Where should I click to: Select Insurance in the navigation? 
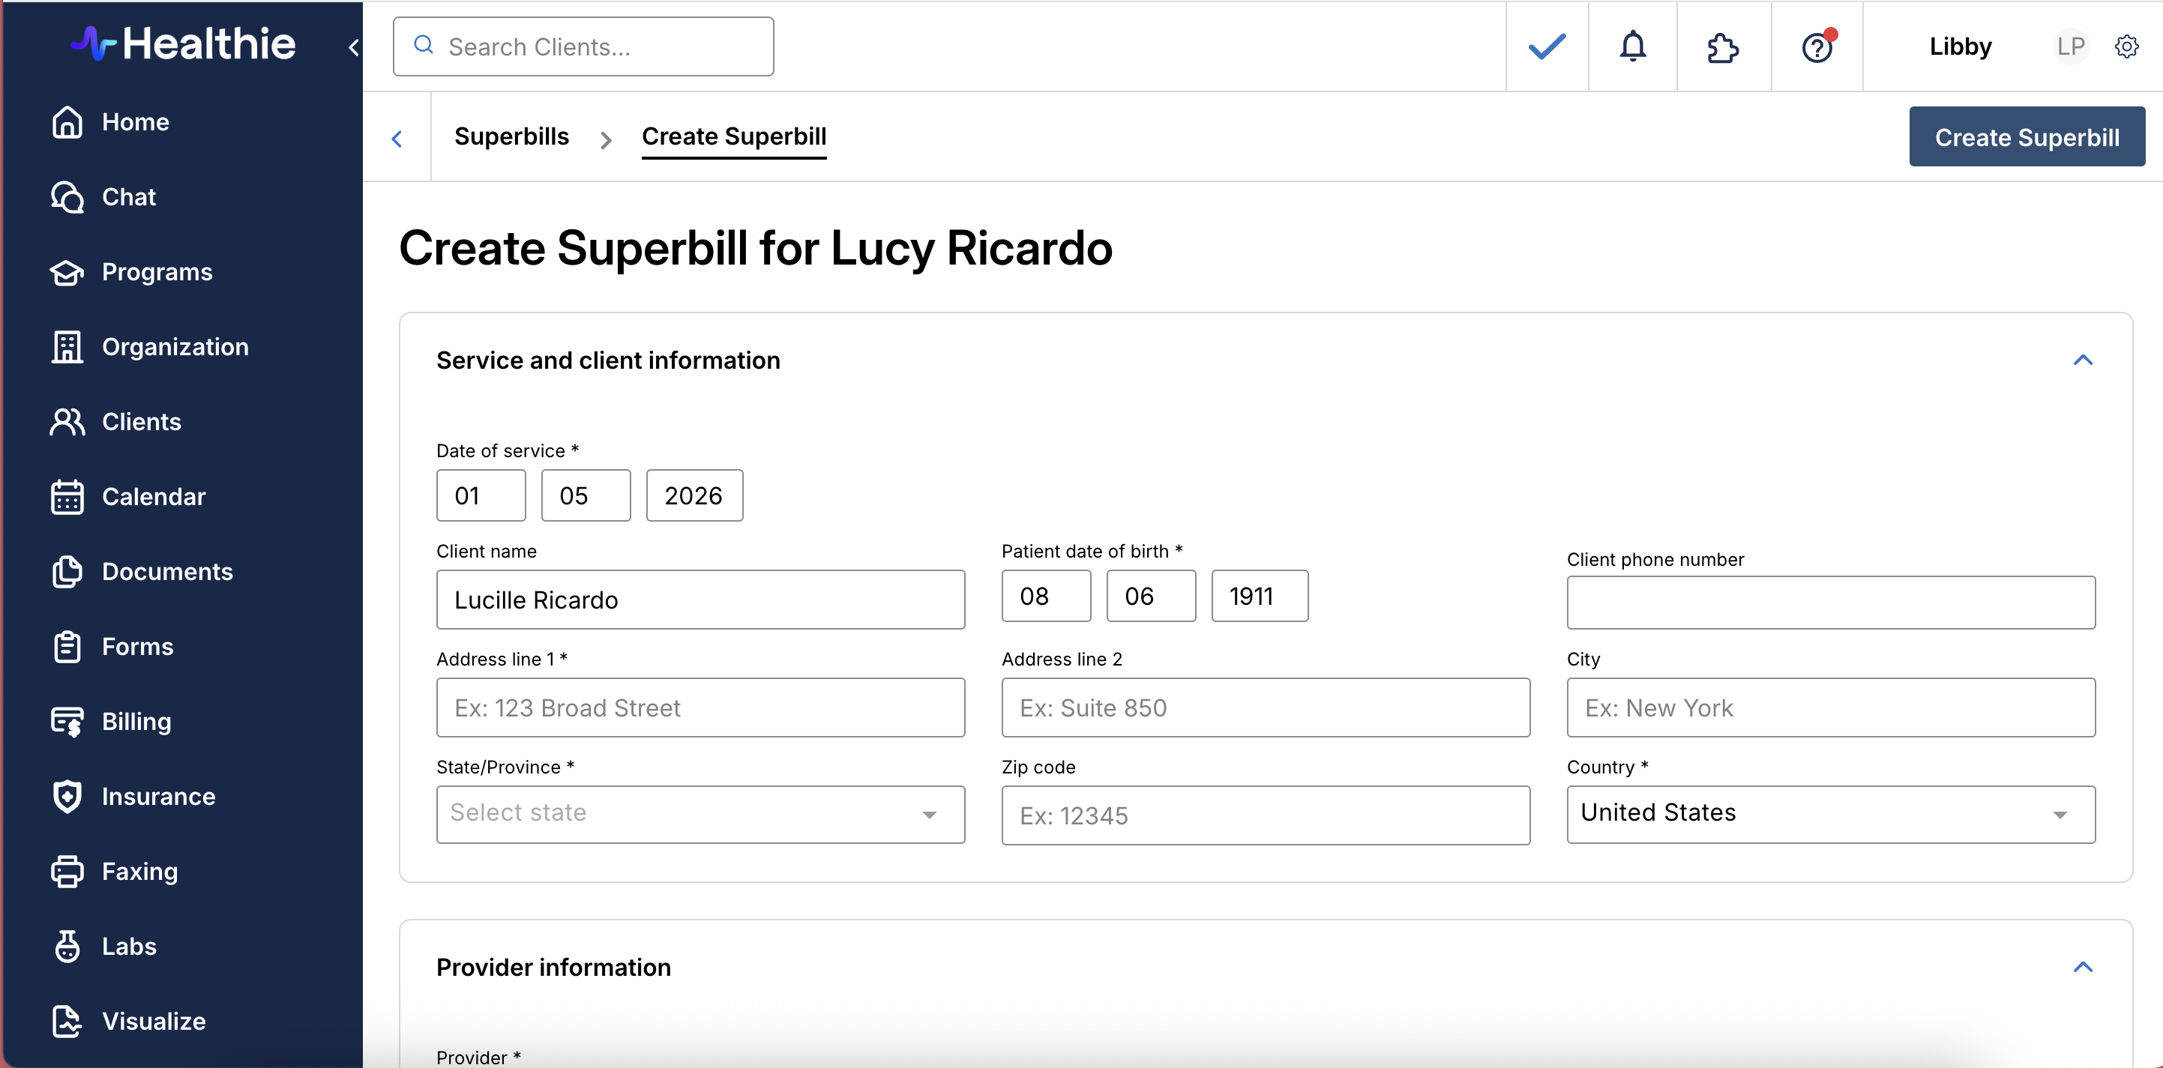(158, 796)
